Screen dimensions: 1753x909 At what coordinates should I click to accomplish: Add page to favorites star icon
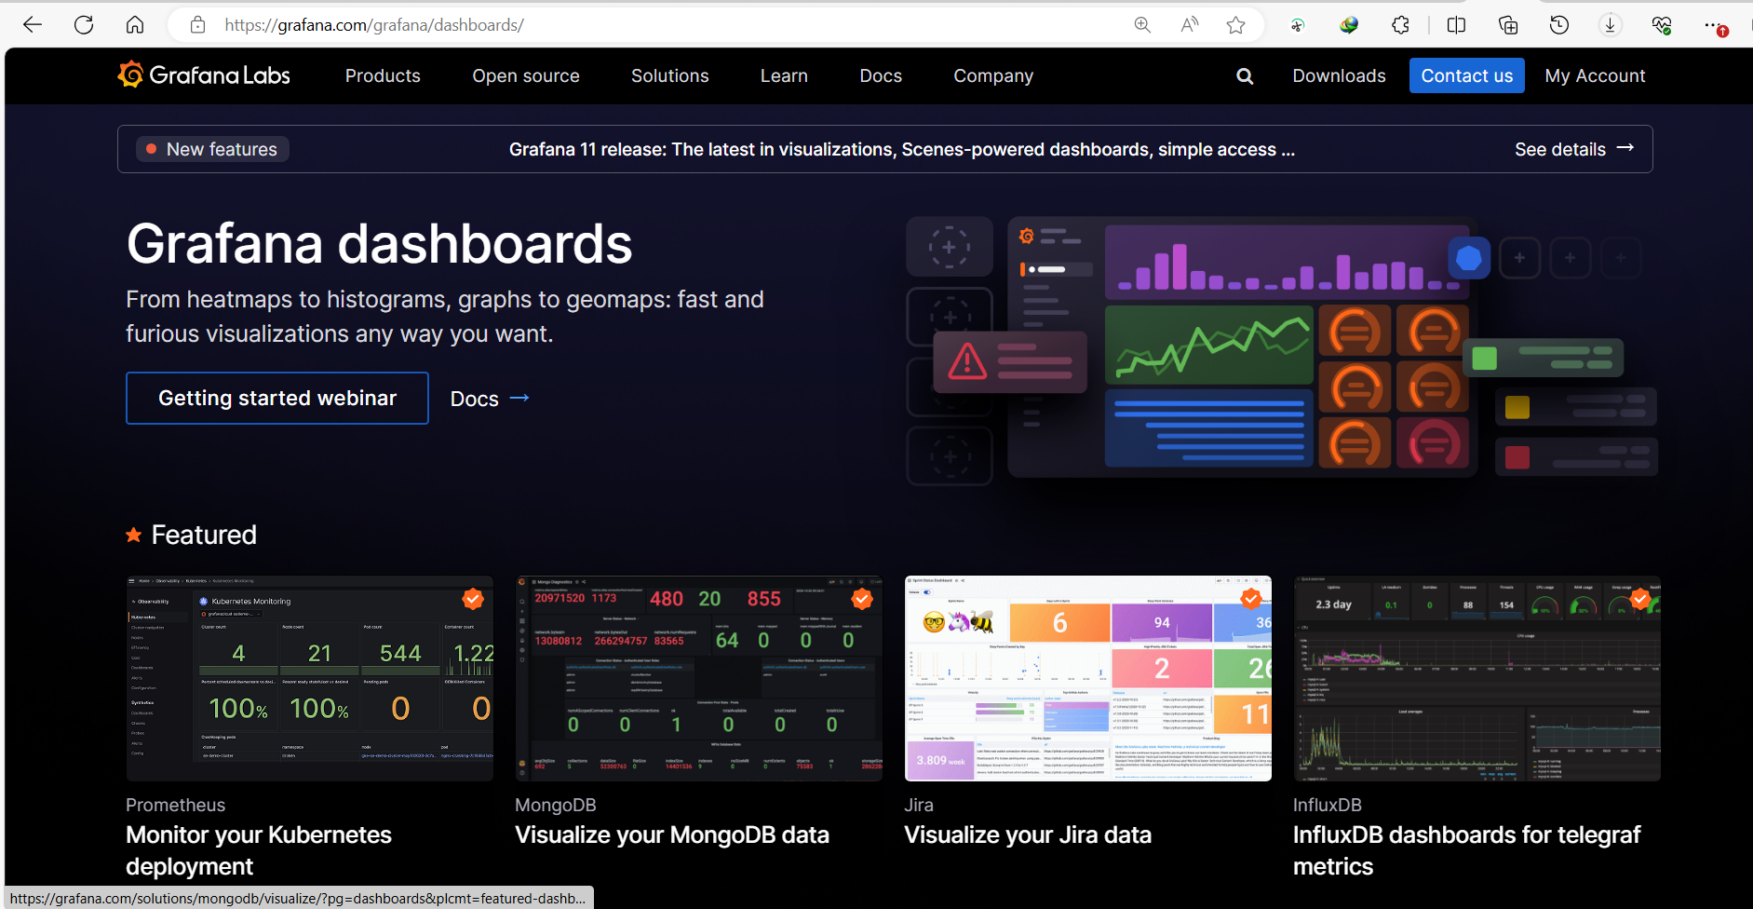1236,25
